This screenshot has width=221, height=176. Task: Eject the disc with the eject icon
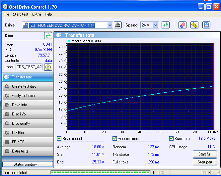pos(118,25)
